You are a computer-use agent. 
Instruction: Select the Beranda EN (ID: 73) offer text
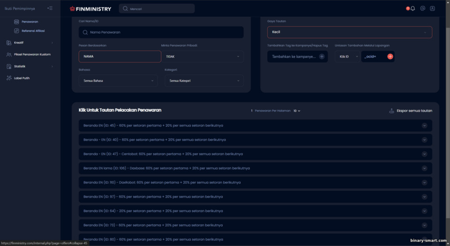[x=153, y=225]
